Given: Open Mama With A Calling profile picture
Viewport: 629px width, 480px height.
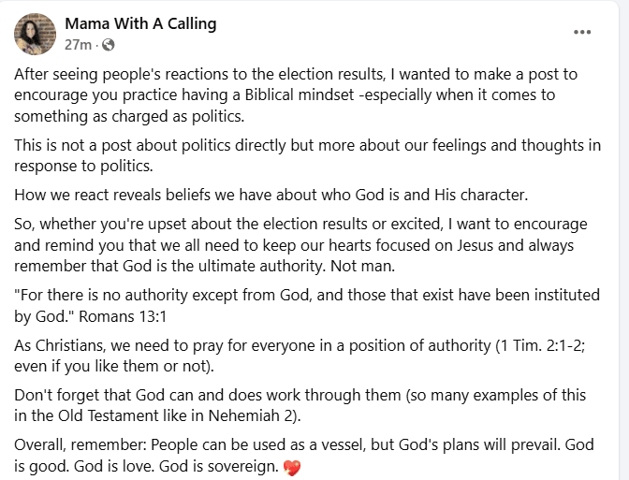Looking at the screenshot, I should [x=36, y=34].
